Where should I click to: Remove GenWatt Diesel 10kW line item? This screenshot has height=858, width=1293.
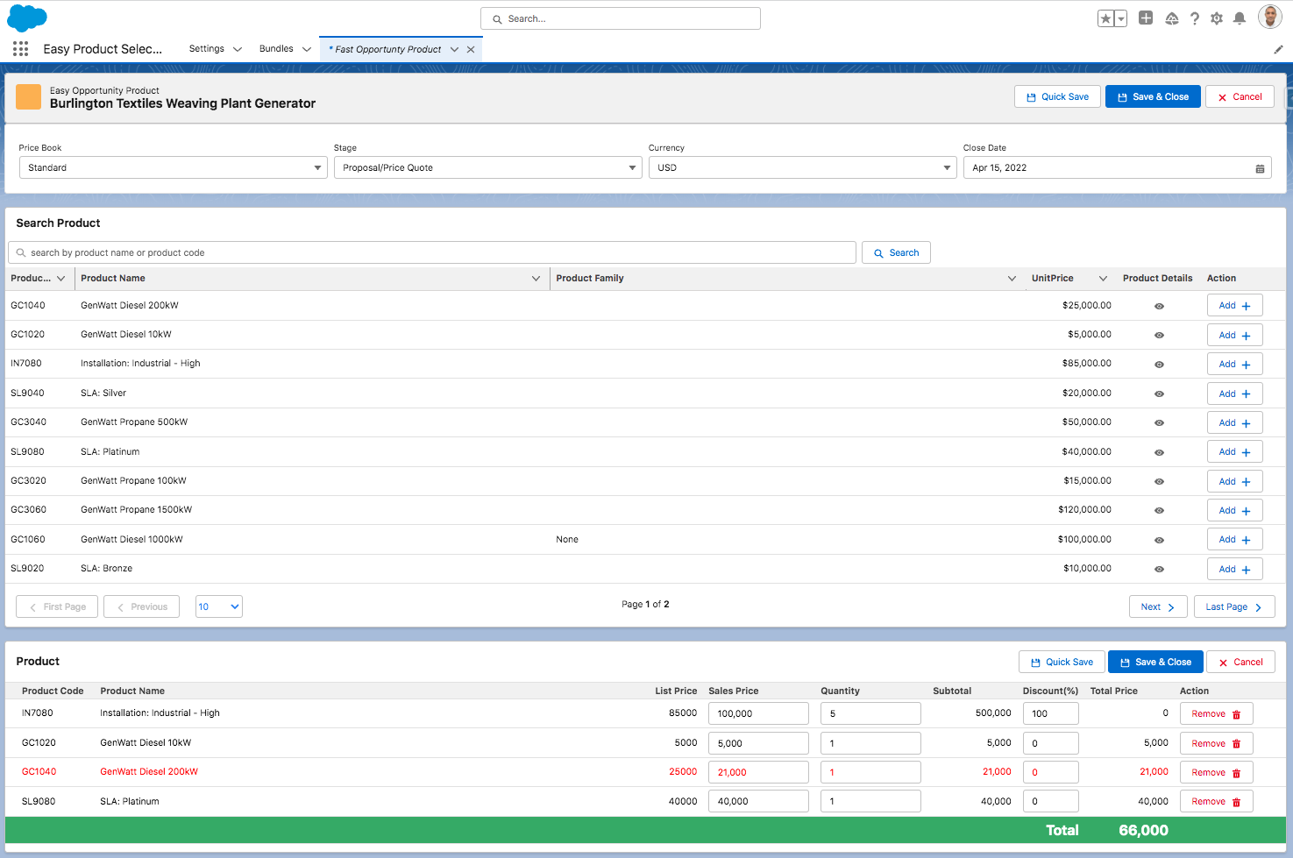click(1216, 743)
